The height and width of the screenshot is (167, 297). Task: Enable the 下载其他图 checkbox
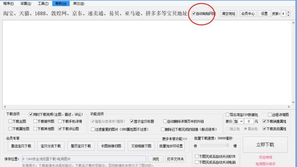35,129
